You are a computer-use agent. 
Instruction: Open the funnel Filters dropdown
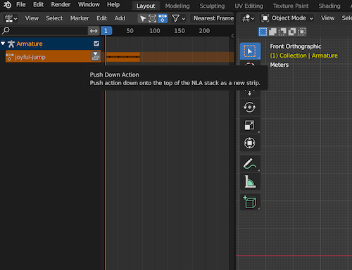coord(178,18)
